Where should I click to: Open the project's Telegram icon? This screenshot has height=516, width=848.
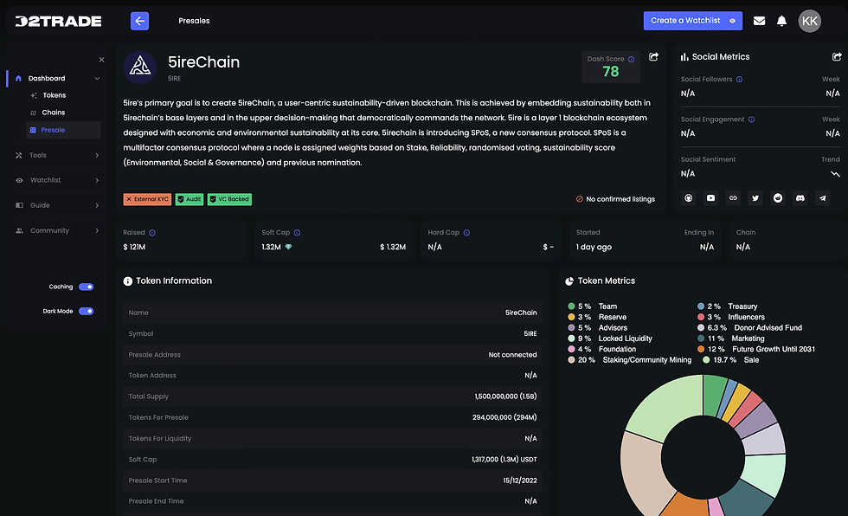pos(823,198)
